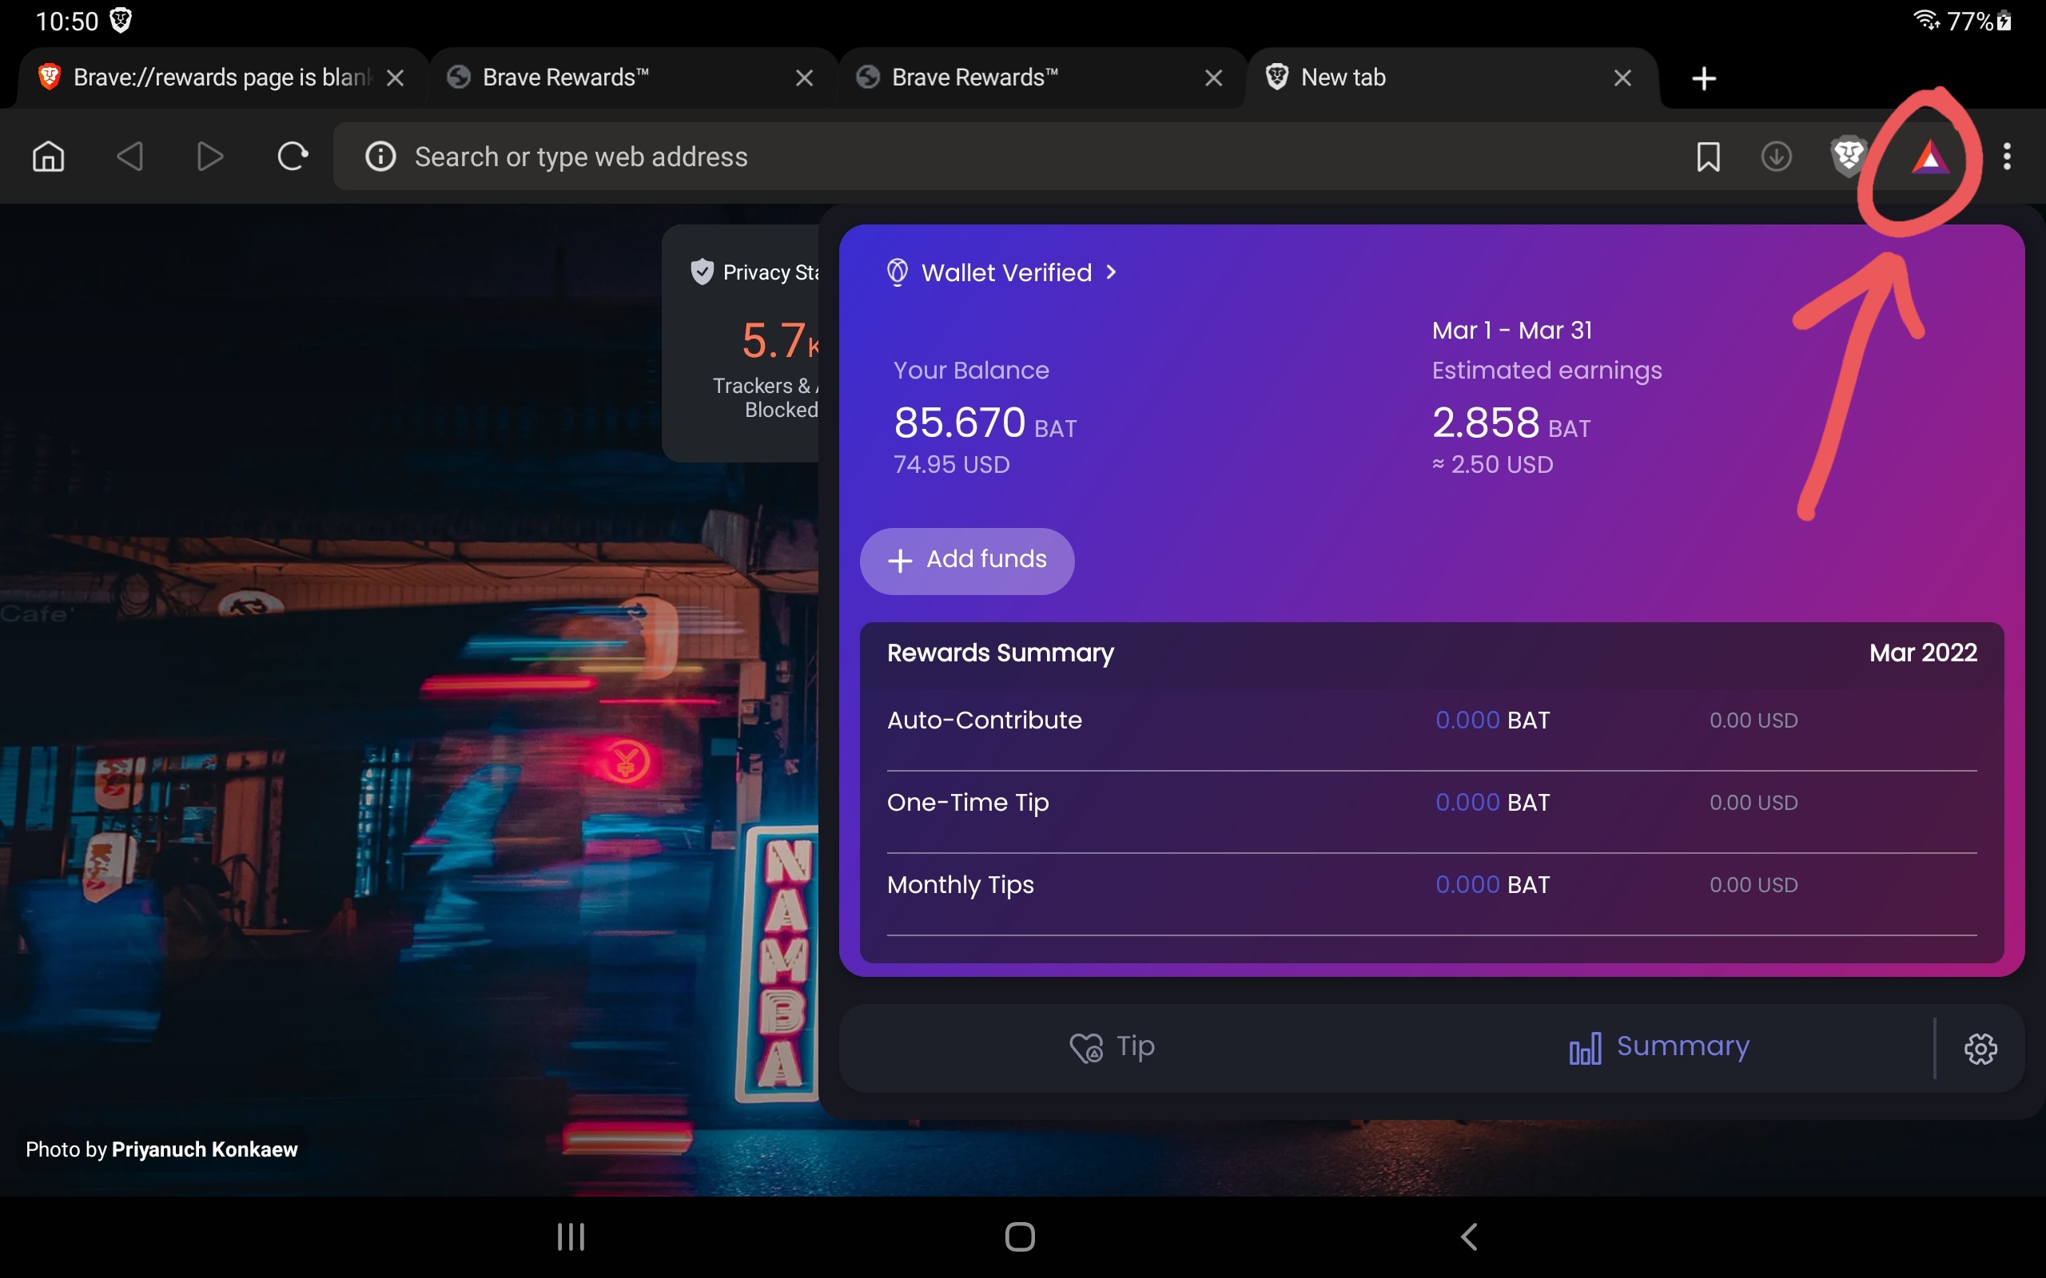Open the Brave Shields lion icon

tap(1847, 157)
